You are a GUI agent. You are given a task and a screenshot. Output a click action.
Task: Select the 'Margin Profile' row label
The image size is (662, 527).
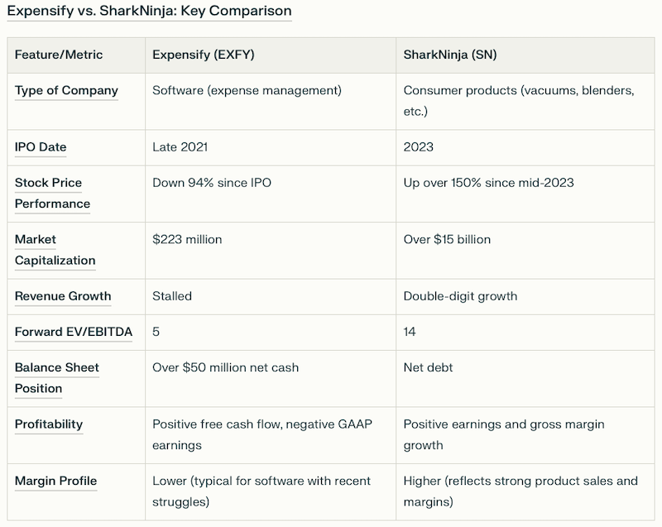pos(55,481)
